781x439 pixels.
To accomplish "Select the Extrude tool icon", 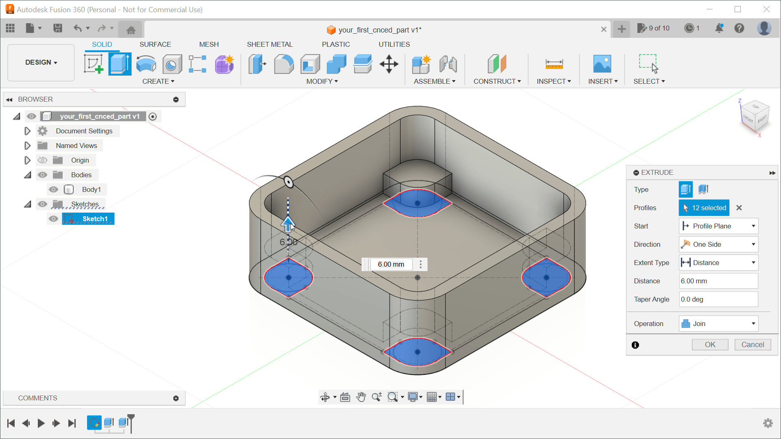I will click(120, 64).
